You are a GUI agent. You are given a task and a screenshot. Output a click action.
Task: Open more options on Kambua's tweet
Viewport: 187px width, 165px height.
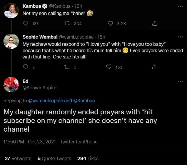click(180, 6)
